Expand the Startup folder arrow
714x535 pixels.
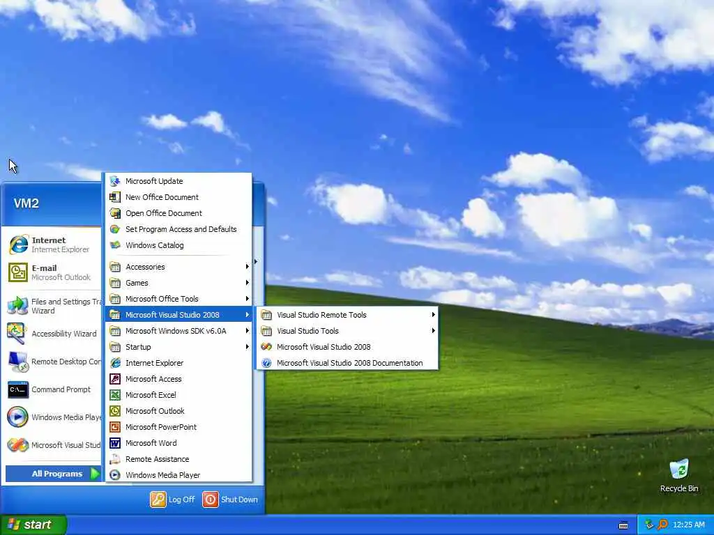coord(248,347)
